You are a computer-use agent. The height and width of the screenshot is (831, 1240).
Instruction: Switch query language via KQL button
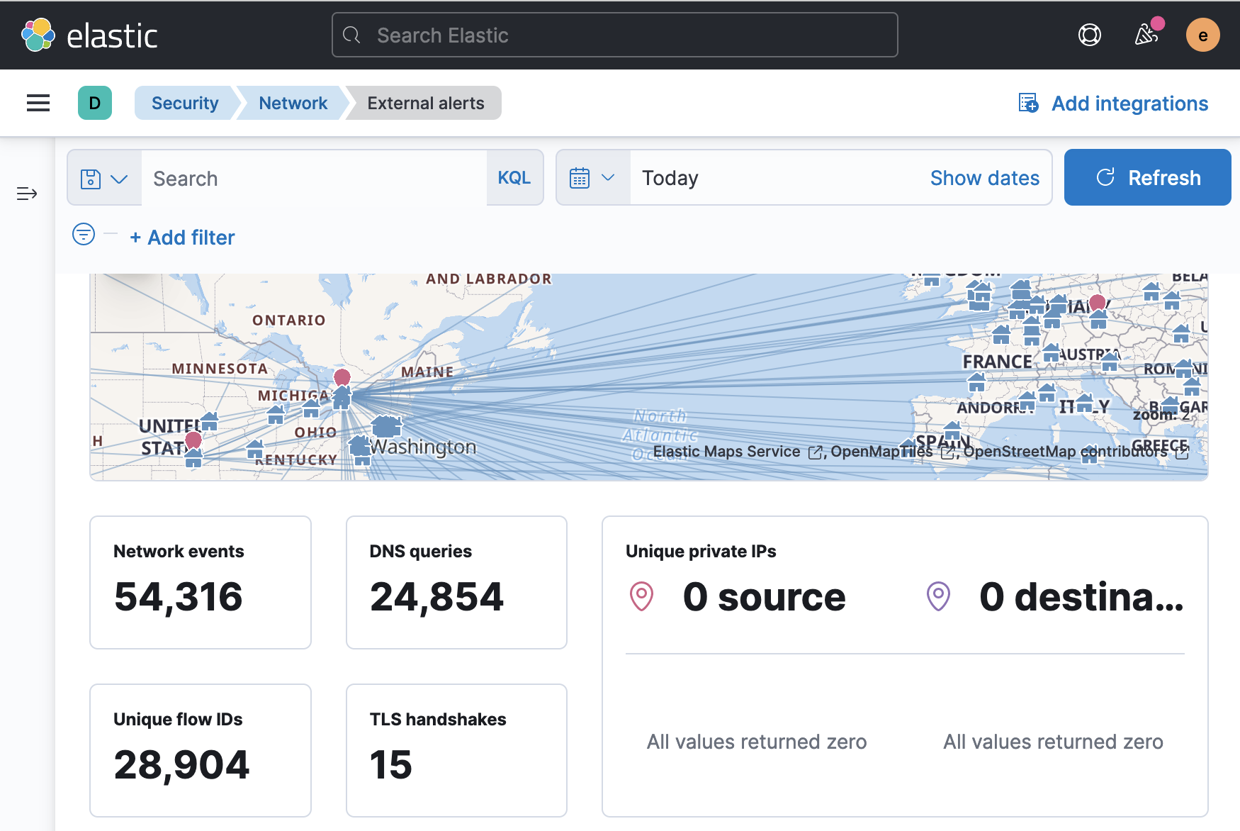pos(514,178)
